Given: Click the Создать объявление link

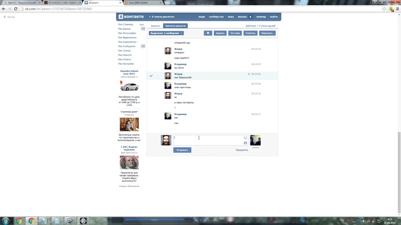Looking at the screenshot, I should (x=129, y=186).
